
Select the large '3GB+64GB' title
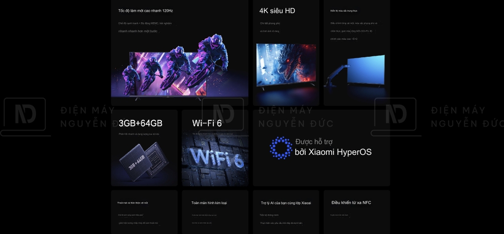(x=140, y=123)
